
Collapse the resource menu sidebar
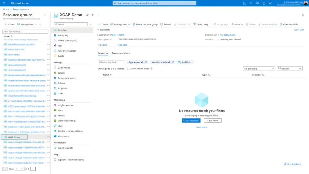(x=91, y=24)
